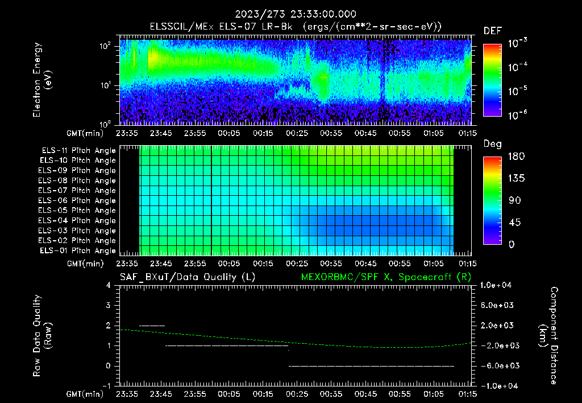Select the SAF_BXuT/Data Quality (L) legend
The height and width of the screenshot is (403, 582).
(x=188, y=277)
